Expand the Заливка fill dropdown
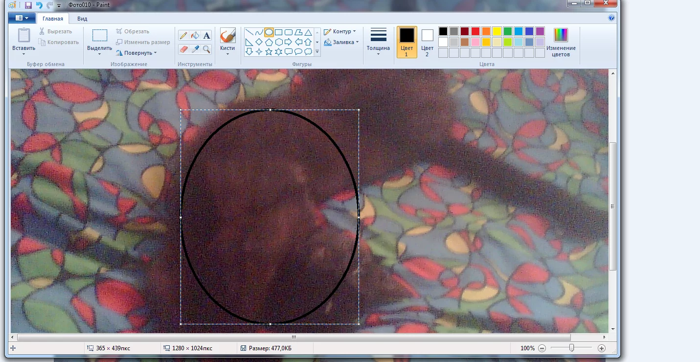The height and width of the screenshot is (362, 700). point(341,42)
